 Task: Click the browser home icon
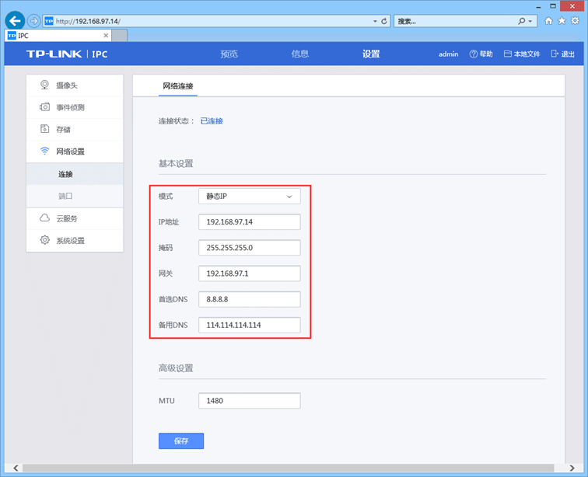pos(549,21)
